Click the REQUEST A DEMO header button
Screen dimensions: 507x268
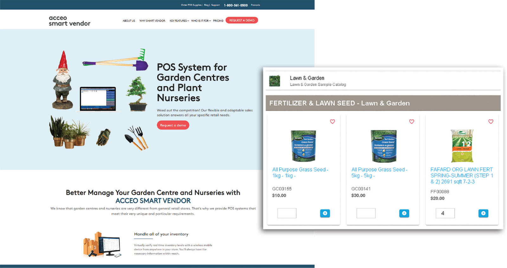[x=242, y=20]
